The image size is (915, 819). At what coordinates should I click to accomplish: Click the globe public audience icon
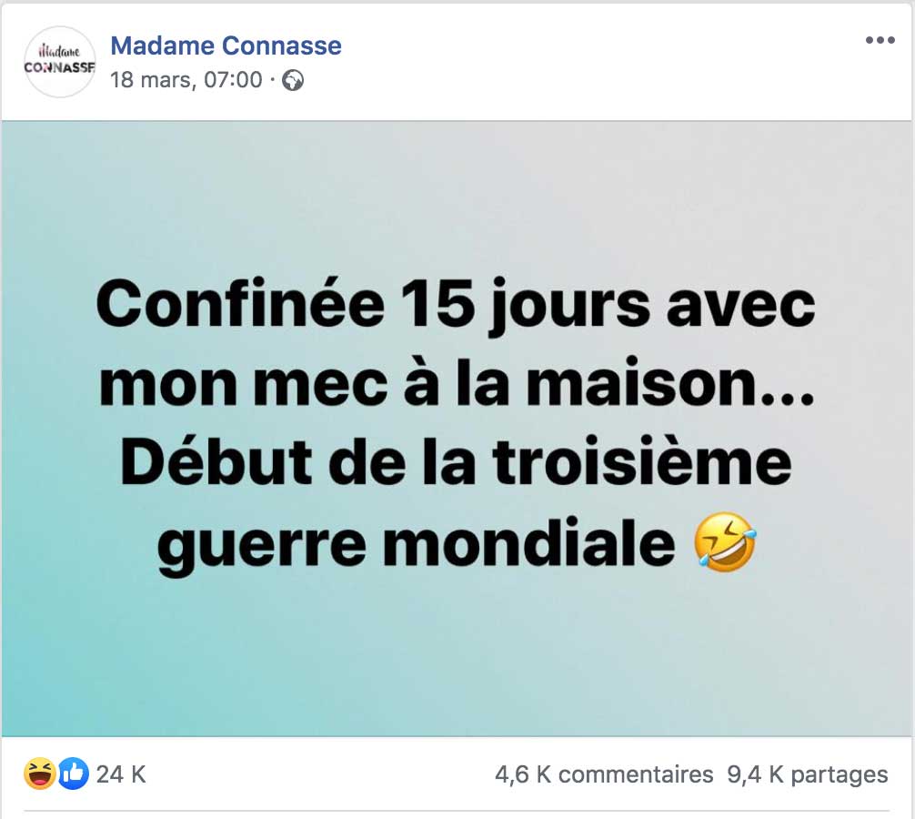(x=293, y=80)
